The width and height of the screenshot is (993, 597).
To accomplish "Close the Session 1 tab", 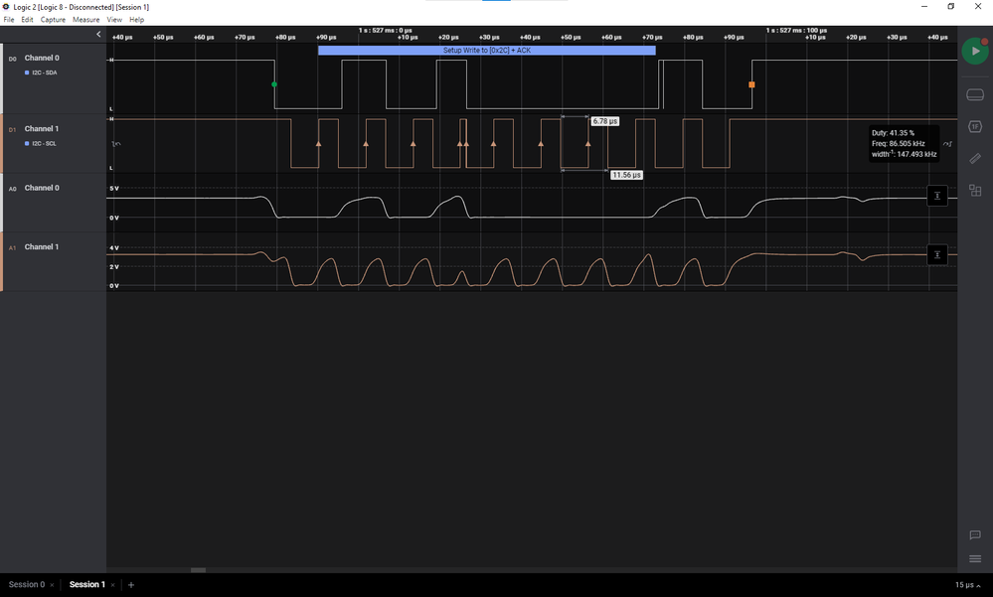I will click(x=112, y=585).
